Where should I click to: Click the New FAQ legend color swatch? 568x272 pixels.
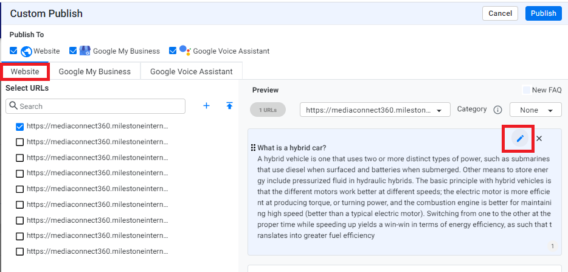click(526, 90)
